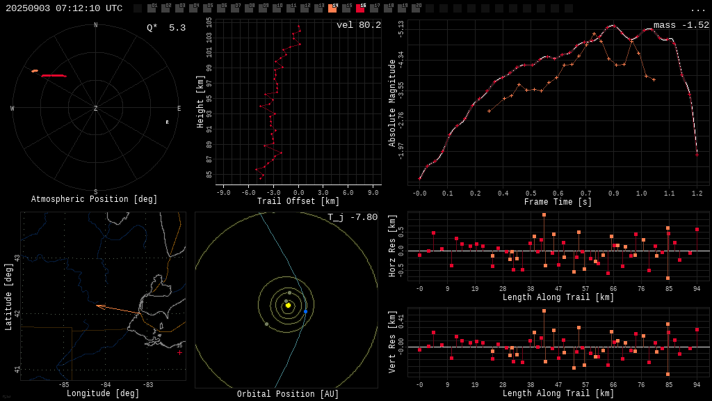Toggle the gray station 17 box
The width and height of the screenshot is (712, 401).
click(x=374, y=8)
